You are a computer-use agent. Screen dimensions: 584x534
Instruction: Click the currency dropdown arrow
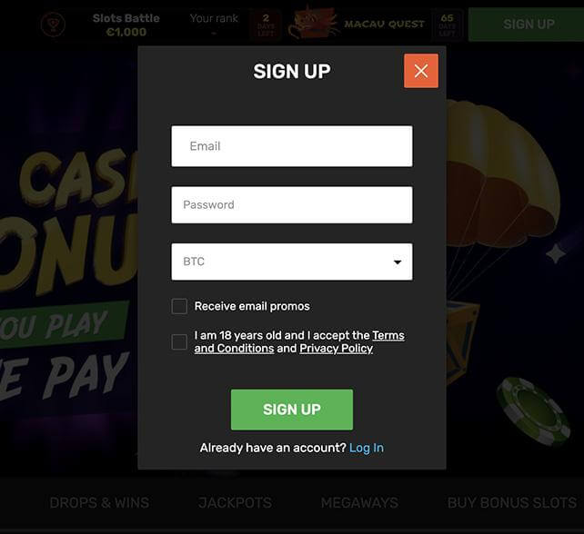pos(398,262)
